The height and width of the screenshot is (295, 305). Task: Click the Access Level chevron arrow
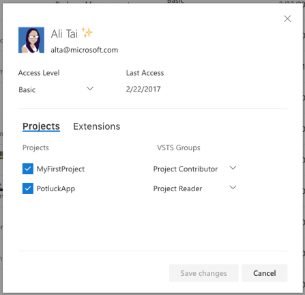pos(90,89)
